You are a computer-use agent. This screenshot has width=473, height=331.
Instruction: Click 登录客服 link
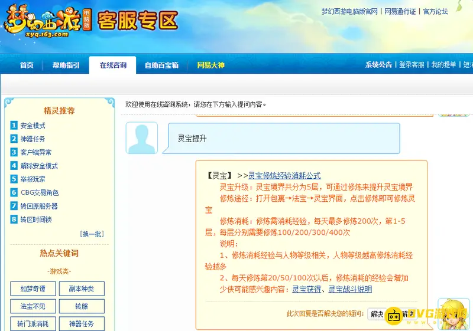(x=412, y=65)
